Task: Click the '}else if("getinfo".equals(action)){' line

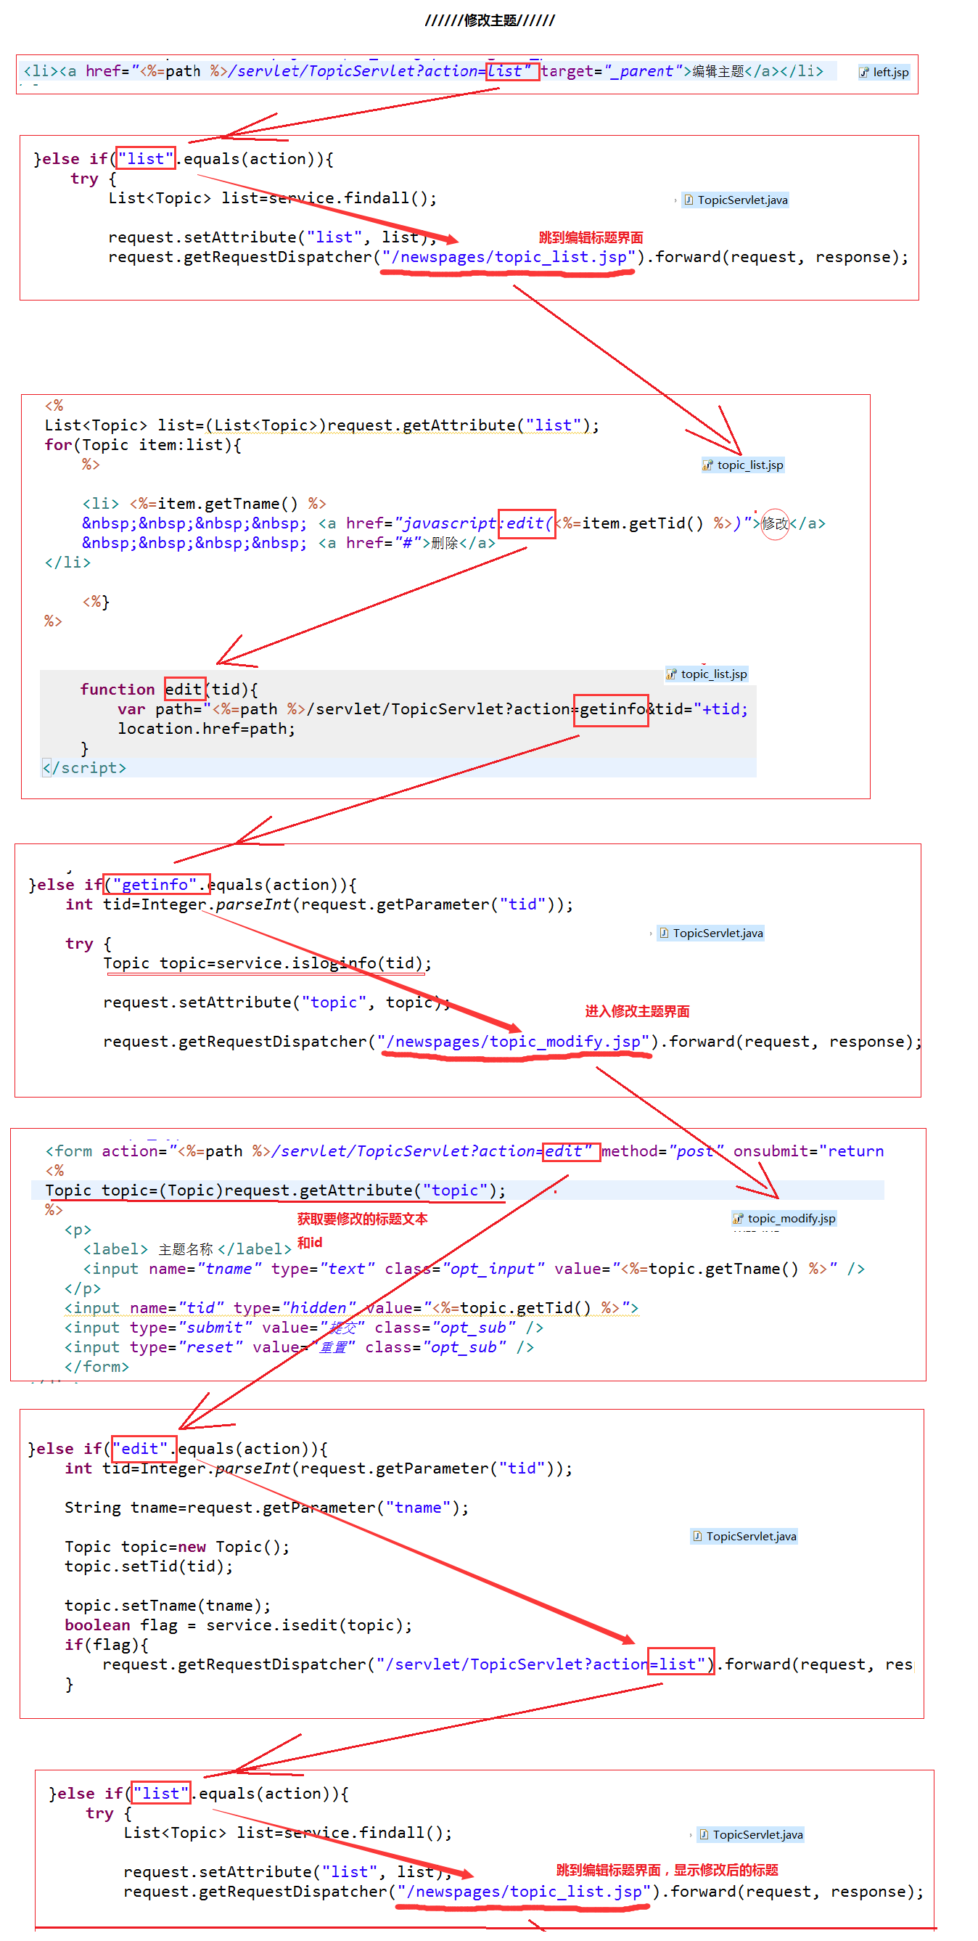Action: pyautogui.click(x=193, y=884)
